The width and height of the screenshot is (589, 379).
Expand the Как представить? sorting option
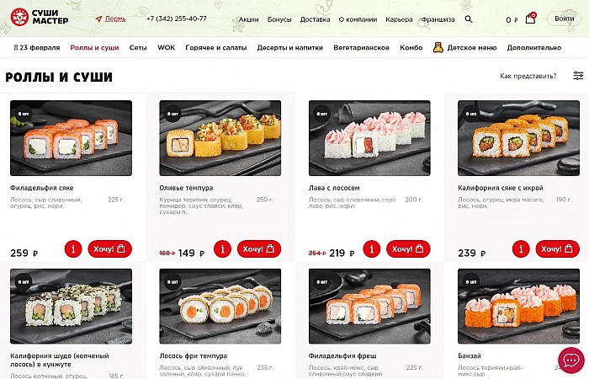[x=528, y=76]
